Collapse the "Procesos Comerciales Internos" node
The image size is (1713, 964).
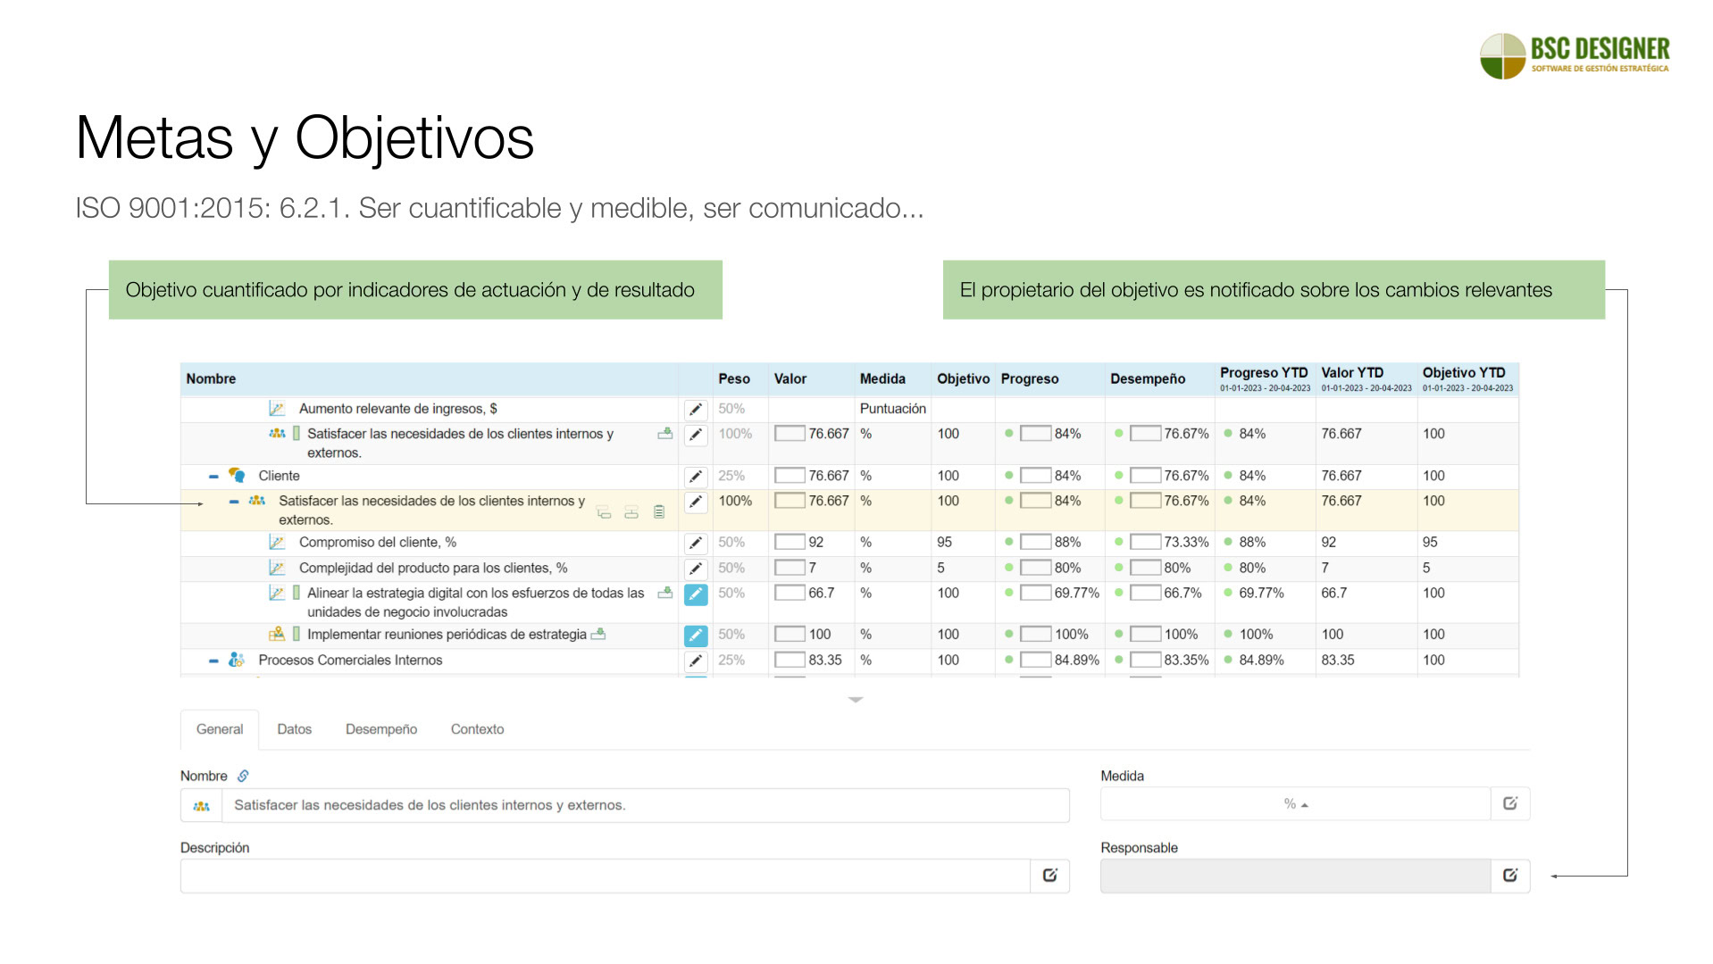coord(213,661)
